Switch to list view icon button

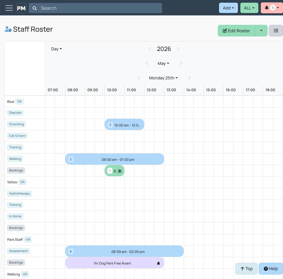pyautogui.click(x=276, y=31)
